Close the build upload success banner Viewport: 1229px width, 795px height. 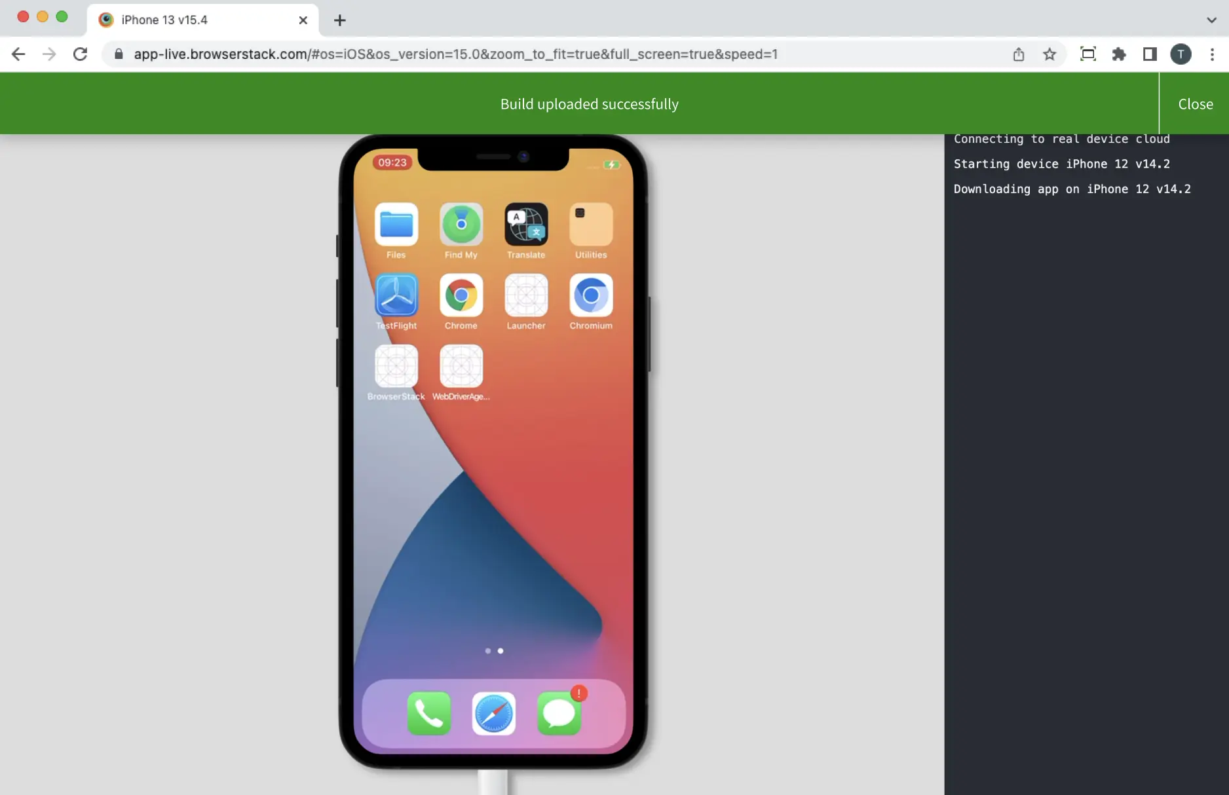tap(1196, 103)
